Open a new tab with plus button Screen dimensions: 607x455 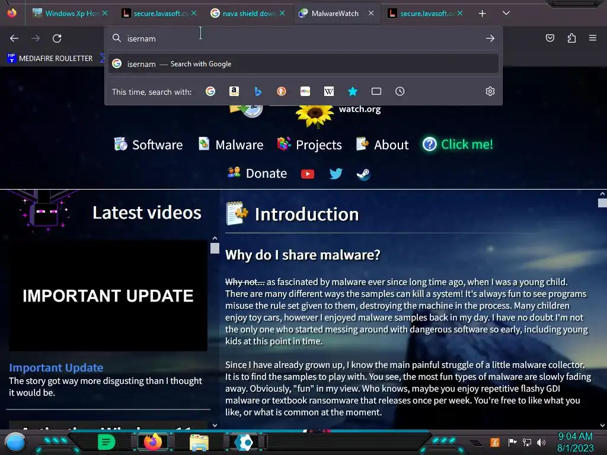point(483,14)
